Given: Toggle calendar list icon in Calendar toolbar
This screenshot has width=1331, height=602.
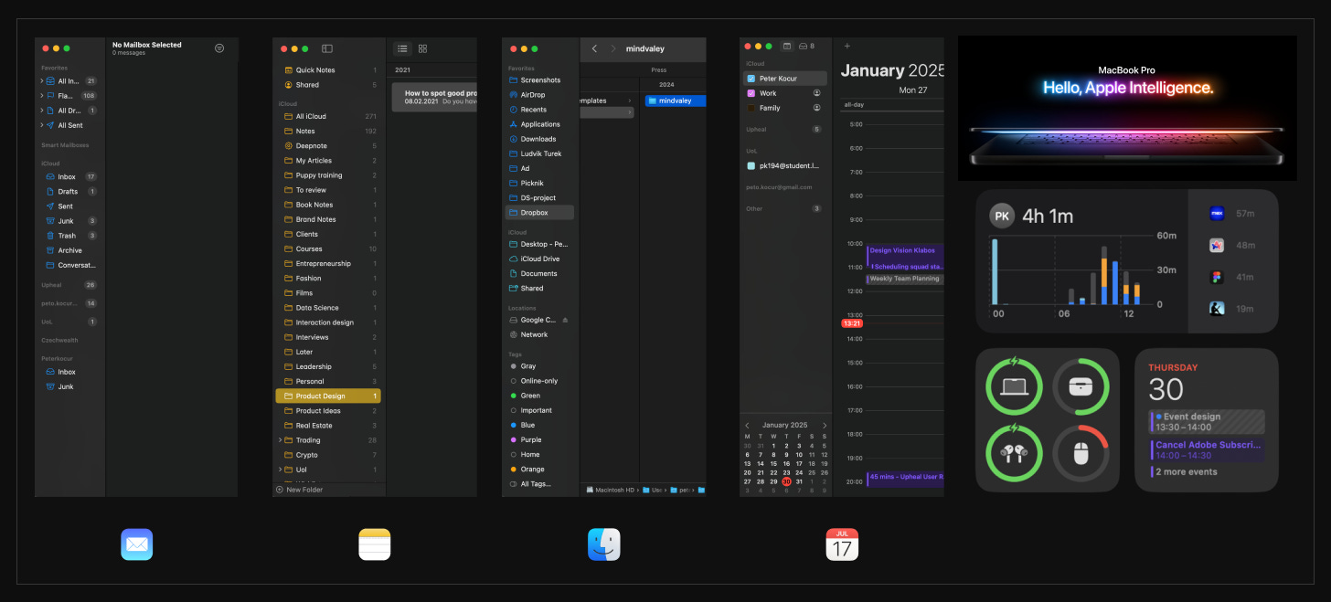Looking at the screenshot, I should point(787,46).
